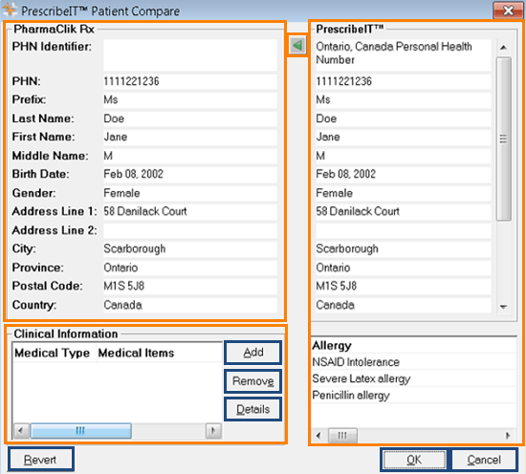
Task: Open Details for clinical information
Action: pos(252,409)
